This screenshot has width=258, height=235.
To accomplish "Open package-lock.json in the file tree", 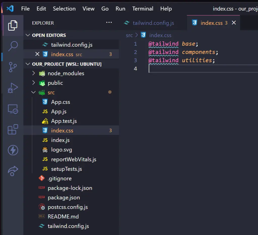I will coord(71,188).
